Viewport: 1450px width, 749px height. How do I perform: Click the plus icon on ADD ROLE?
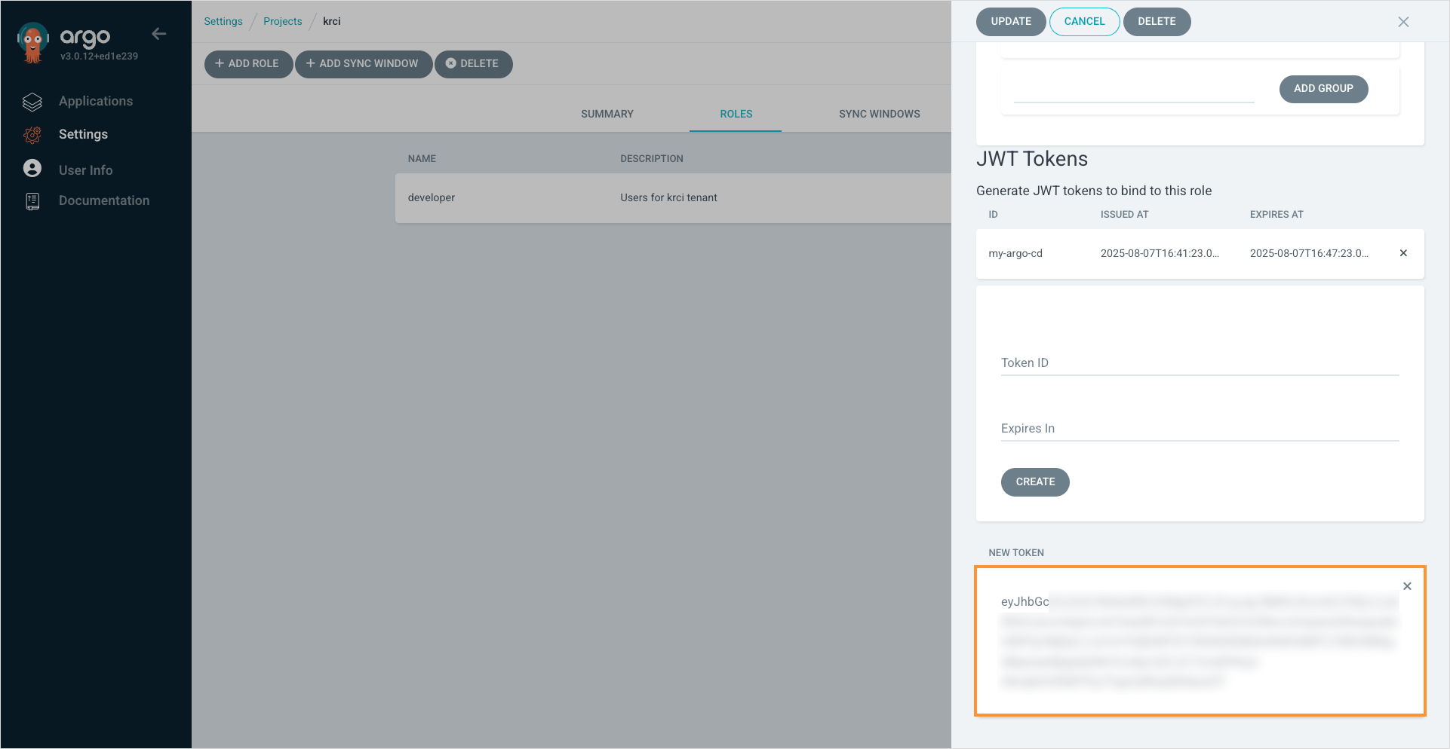[x=219, y=64]
